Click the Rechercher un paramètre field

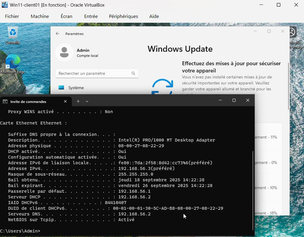(97, 73)
